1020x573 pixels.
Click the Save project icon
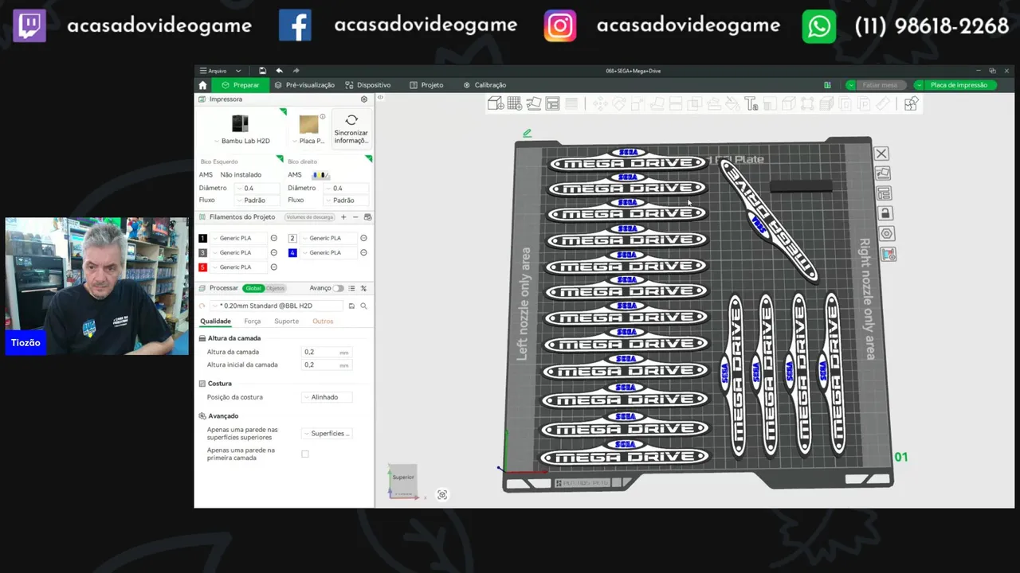pos(262,71)
